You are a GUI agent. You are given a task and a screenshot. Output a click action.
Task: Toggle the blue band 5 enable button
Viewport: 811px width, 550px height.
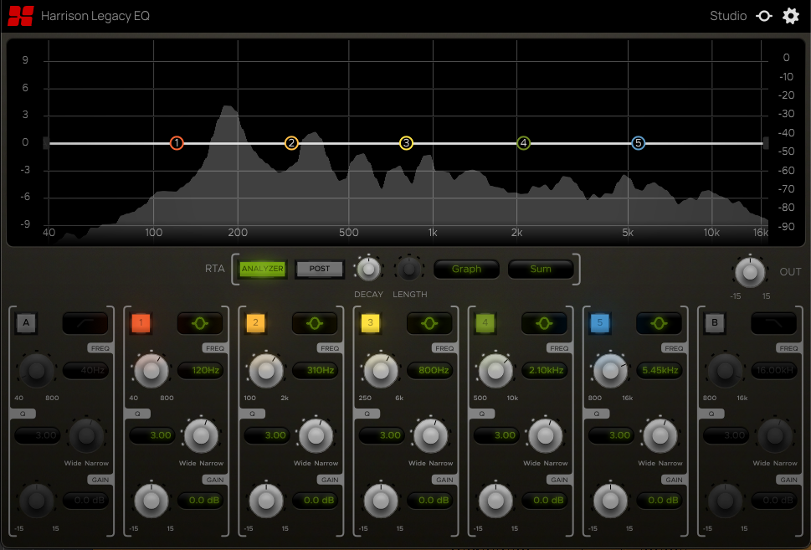tap(600, 323)
